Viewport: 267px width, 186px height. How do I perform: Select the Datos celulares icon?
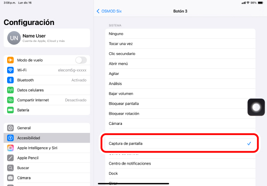point(11,90)
